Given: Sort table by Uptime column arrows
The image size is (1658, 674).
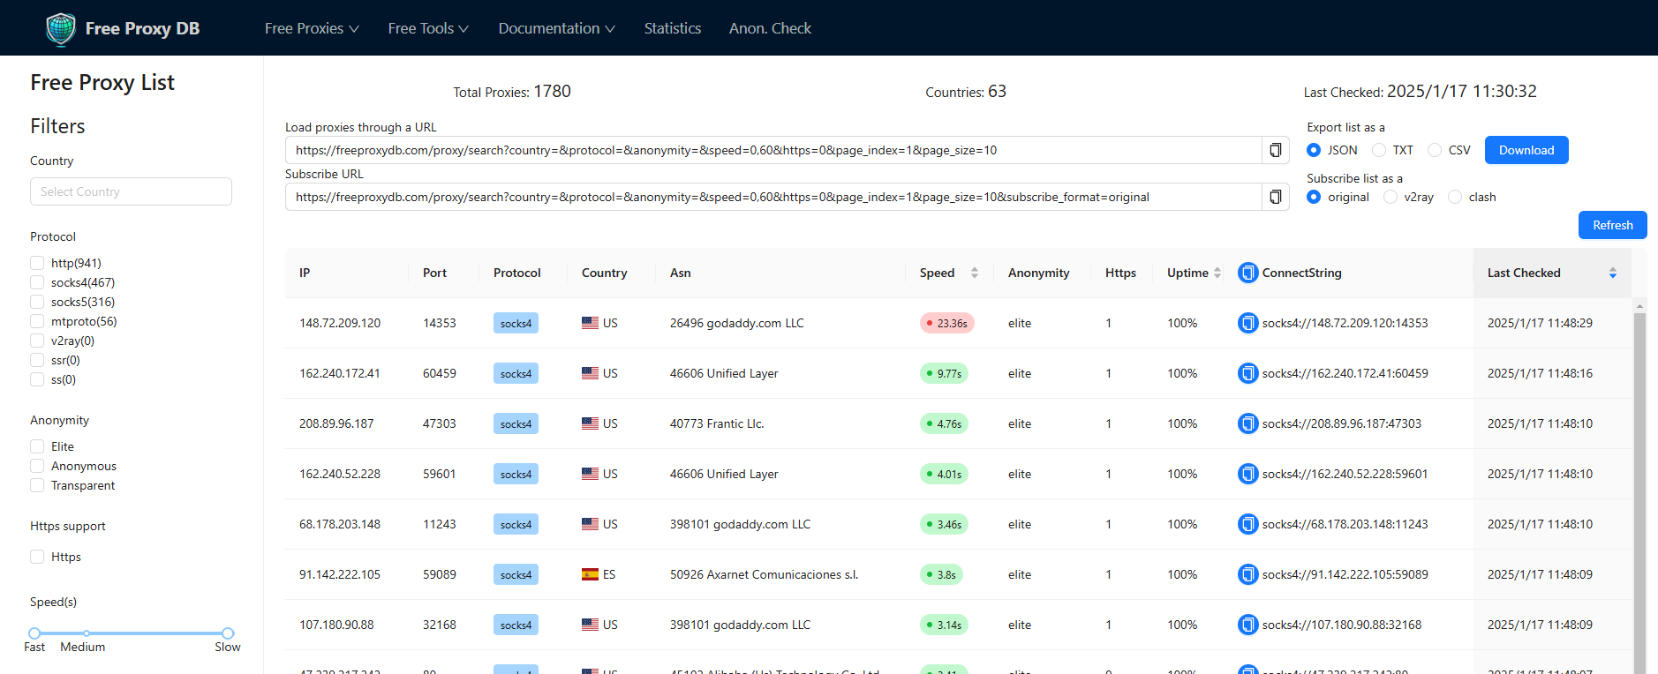Looking at the screenshot, I should (x=1217, y=273).
